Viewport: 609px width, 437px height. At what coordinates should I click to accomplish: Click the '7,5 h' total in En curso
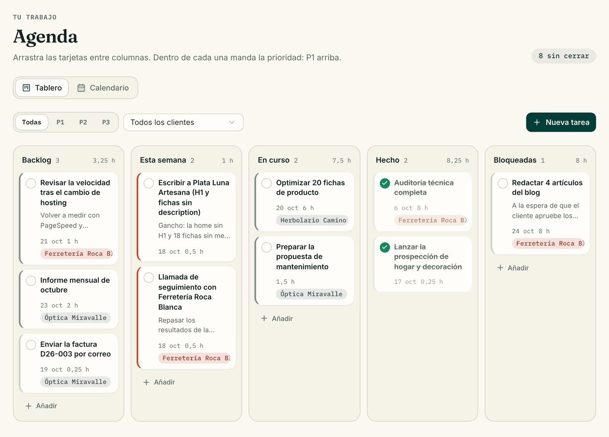341,161
